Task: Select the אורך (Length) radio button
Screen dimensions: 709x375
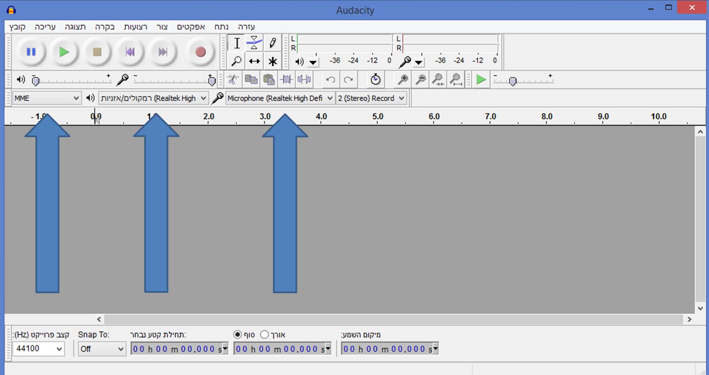Action: point(264,334)
